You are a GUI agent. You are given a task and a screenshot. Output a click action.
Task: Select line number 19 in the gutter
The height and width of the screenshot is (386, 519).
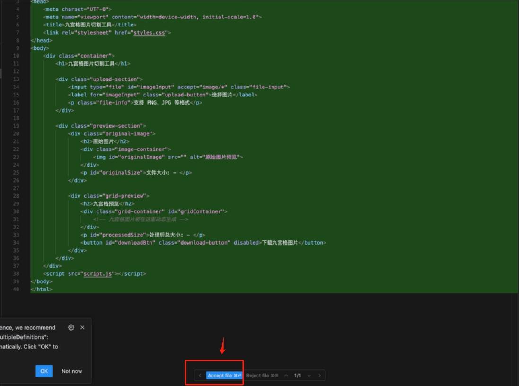17,126
